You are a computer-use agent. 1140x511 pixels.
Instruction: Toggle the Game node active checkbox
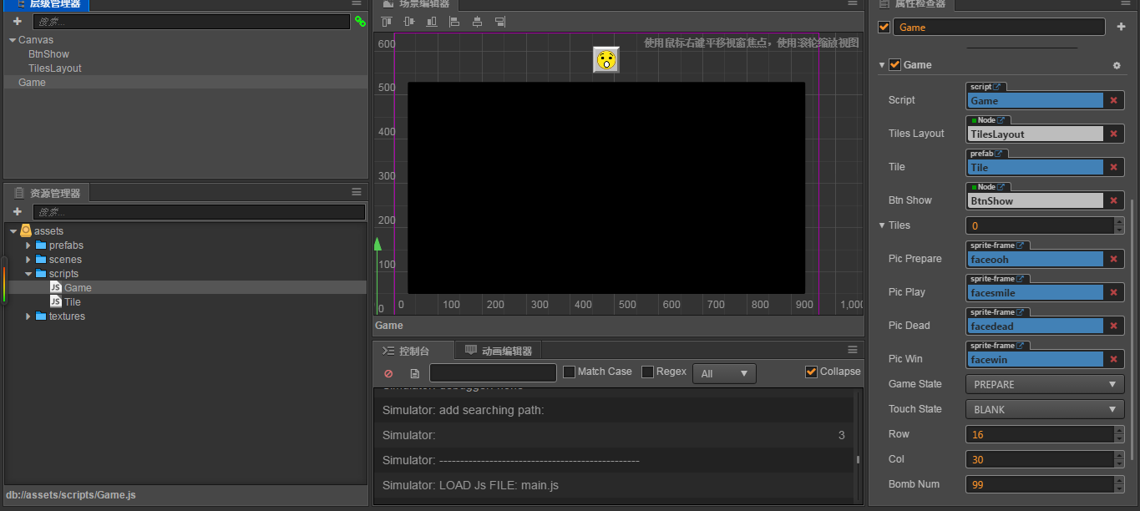point(884,27)
